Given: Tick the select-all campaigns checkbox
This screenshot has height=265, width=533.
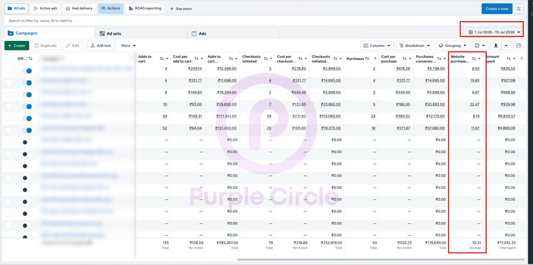Looking at the screenshot, I should [9, 59].
